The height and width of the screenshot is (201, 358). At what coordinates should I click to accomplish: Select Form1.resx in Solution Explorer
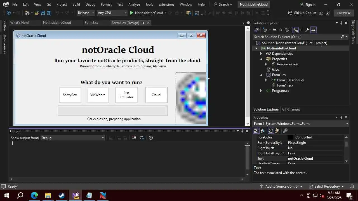coord(285,85)
